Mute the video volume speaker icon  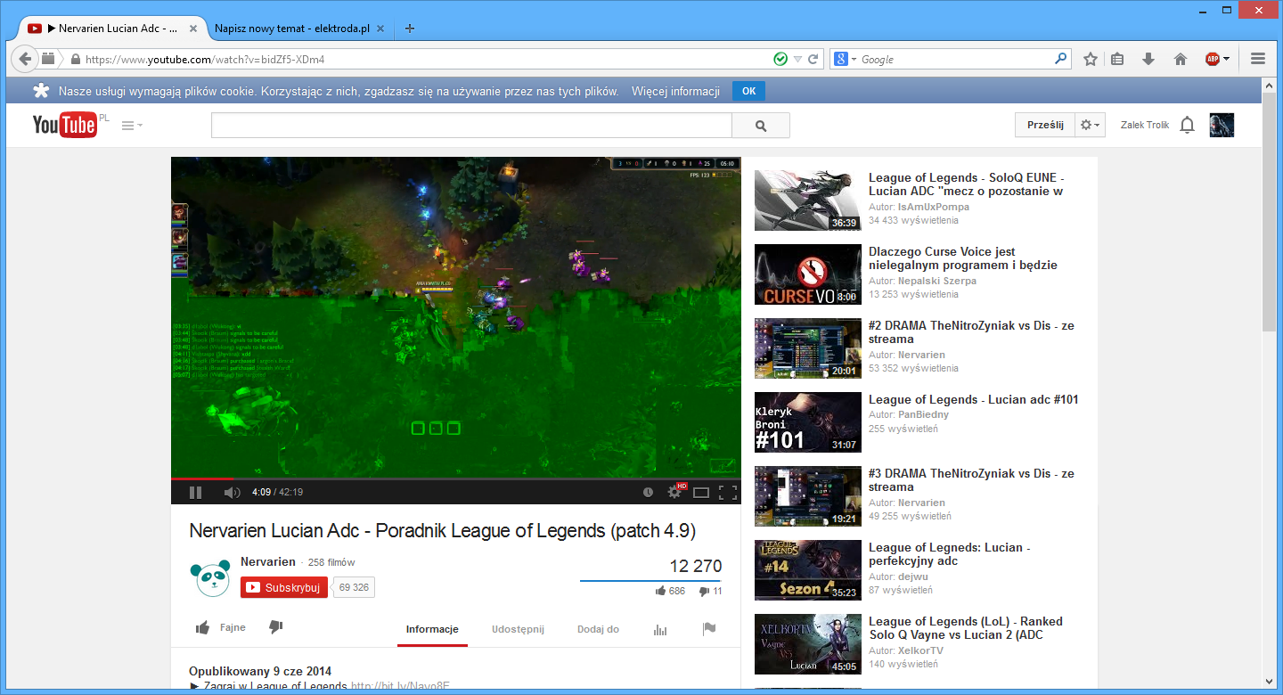point(232,492)
